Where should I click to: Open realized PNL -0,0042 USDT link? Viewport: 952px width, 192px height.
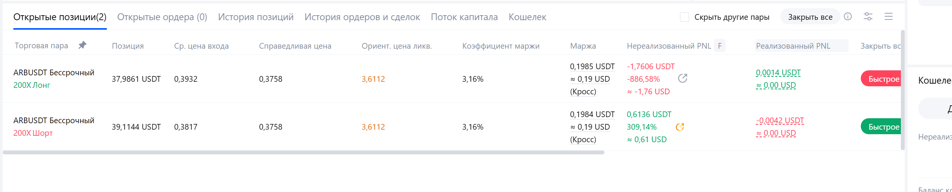point(780,121)
